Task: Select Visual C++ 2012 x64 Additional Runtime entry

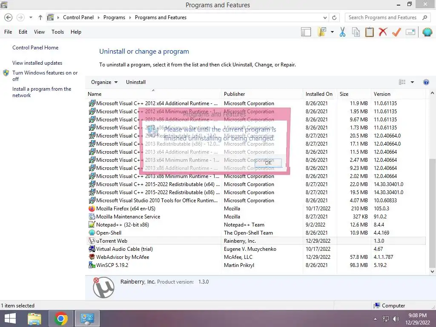Action: pos(255,103)
